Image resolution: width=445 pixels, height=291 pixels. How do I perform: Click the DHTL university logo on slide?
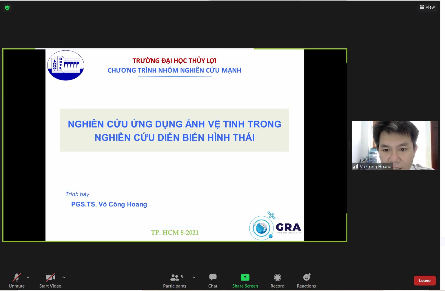pyautogui.click(x=66, y=65)
